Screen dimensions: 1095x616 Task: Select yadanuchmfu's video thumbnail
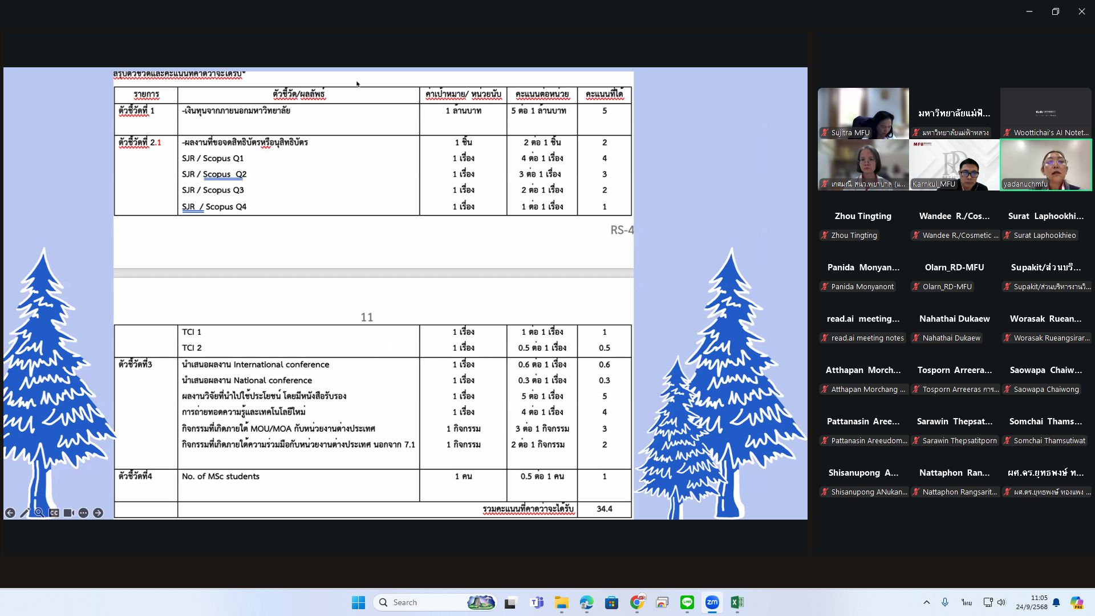click(1045, 165)
